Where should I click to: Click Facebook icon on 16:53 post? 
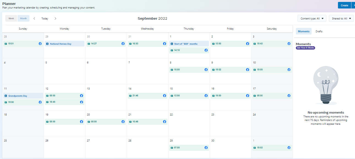pyautogui.click(x=165, y=44)
